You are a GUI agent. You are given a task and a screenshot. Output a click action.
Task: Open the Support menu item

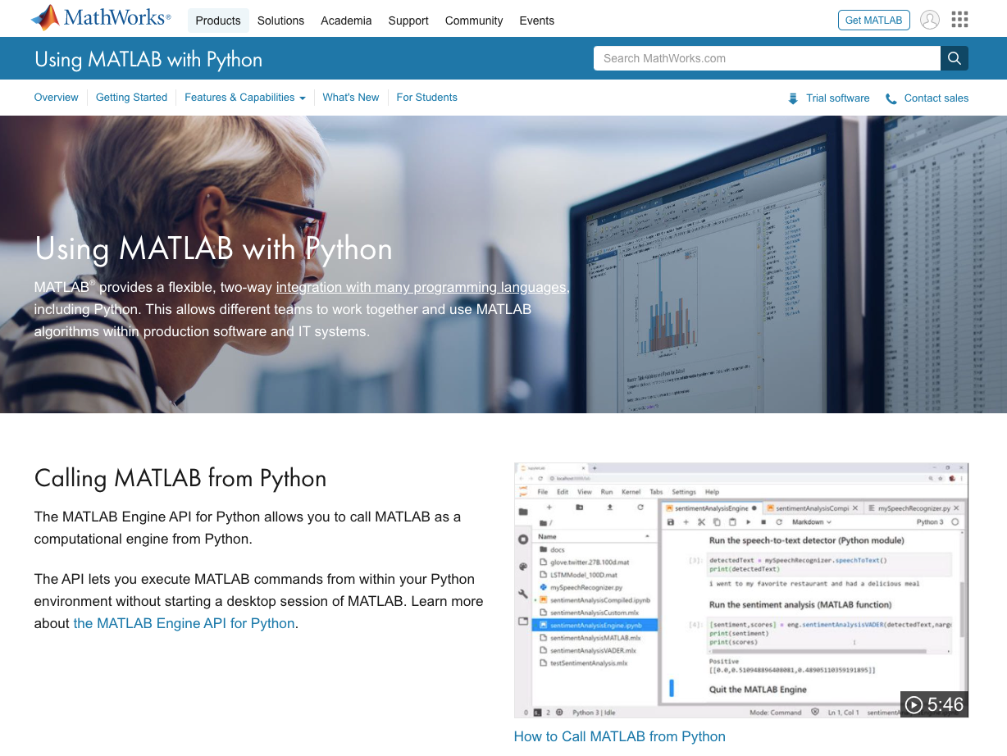pyautogui.click(x=408, y=20)
